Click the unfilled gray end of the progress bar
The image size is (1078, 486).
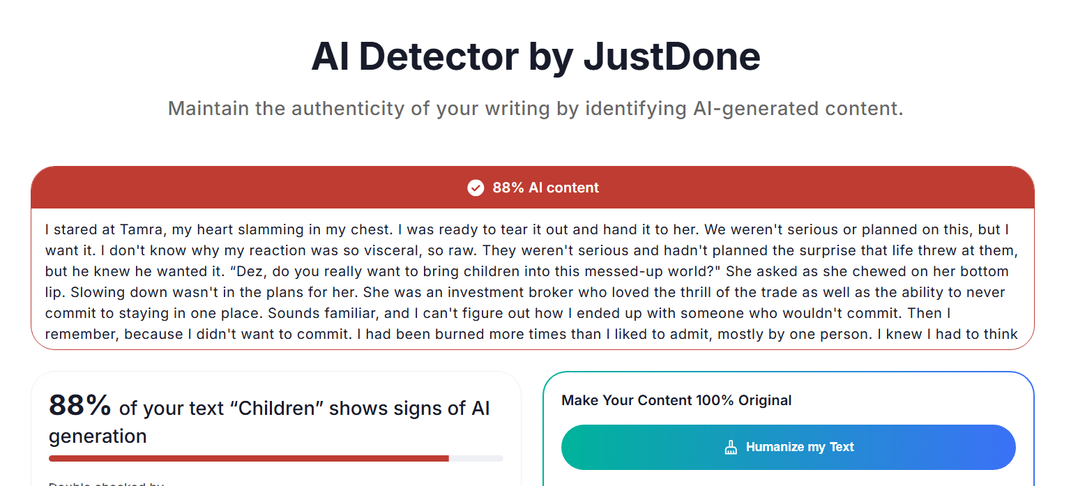coord(476,458)
